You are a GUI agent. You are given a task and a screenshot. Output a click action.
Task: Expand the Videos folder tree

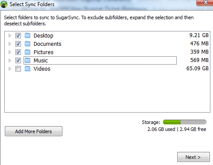pos(10,69)
